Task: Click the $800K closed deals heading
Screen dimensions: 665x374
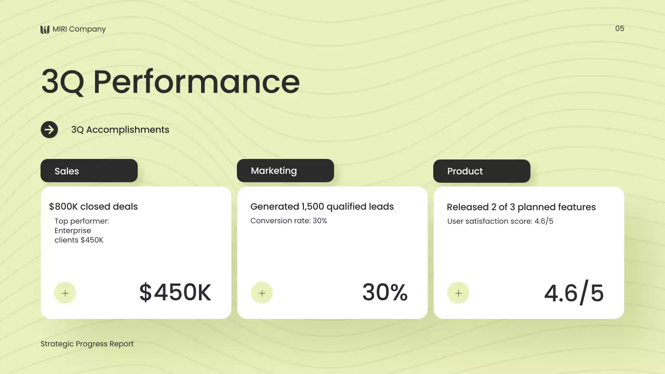Action: pyautogui.click(x=94, y=206)
